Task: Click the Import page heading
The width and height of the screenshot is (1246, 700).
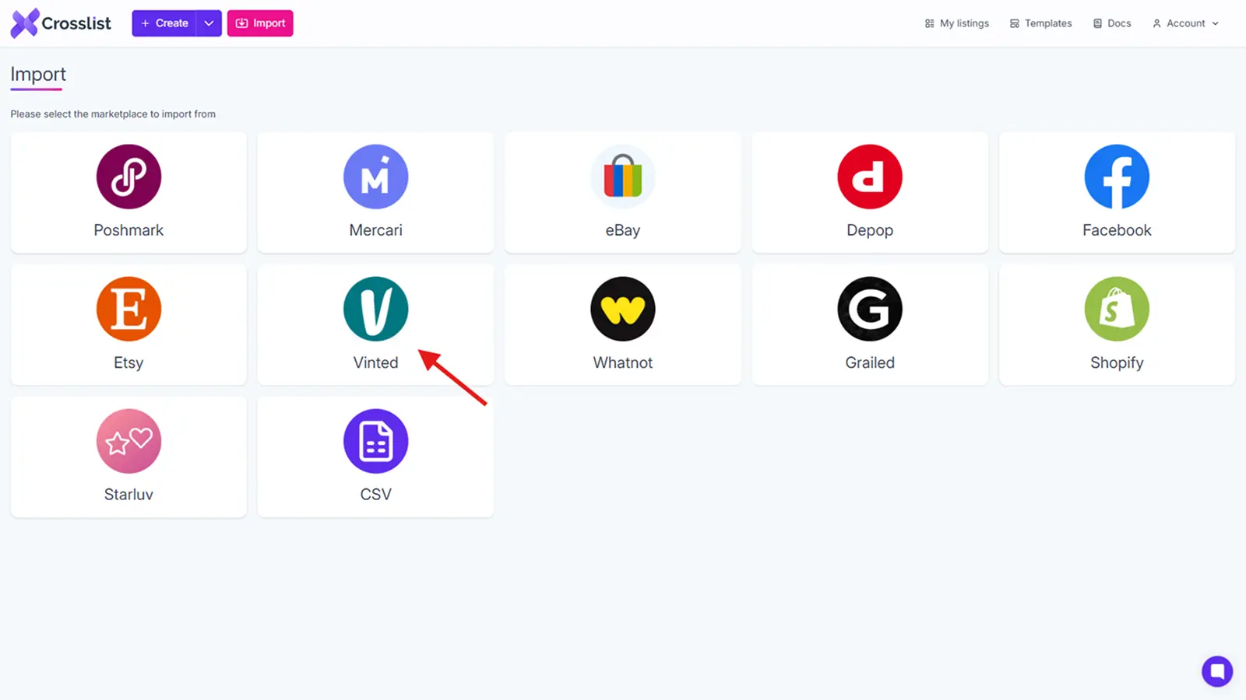Action: (38, 74)
